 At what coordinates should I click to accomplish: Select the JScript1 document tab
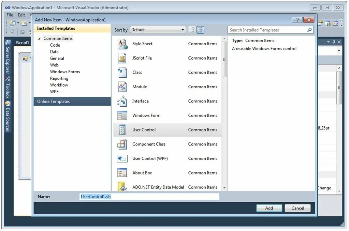coord(22,43)
